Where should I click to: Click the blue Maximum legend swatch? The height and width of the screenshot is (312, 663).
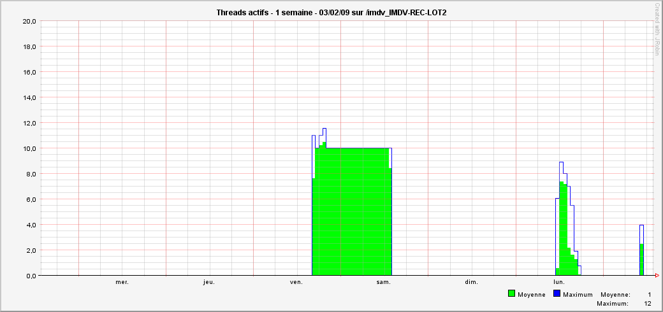[557, 294]
